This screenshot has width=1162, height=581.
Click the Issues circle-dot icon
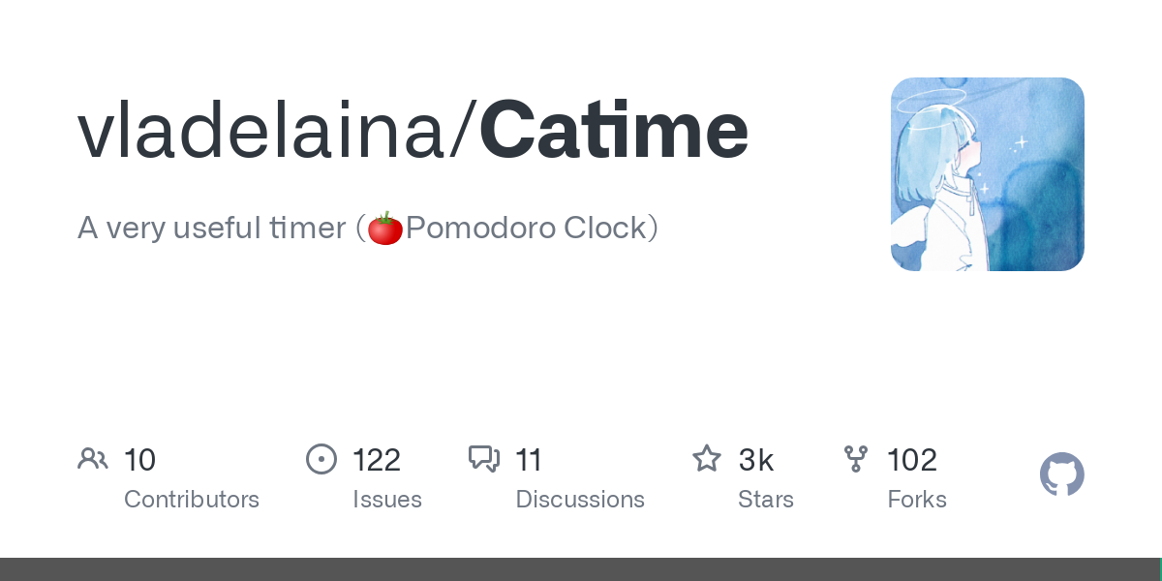tap(321, 459)
